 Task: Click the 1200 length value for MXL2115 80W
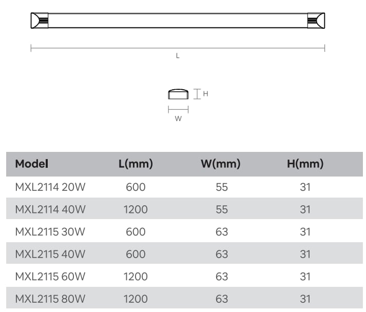(136, 299)
